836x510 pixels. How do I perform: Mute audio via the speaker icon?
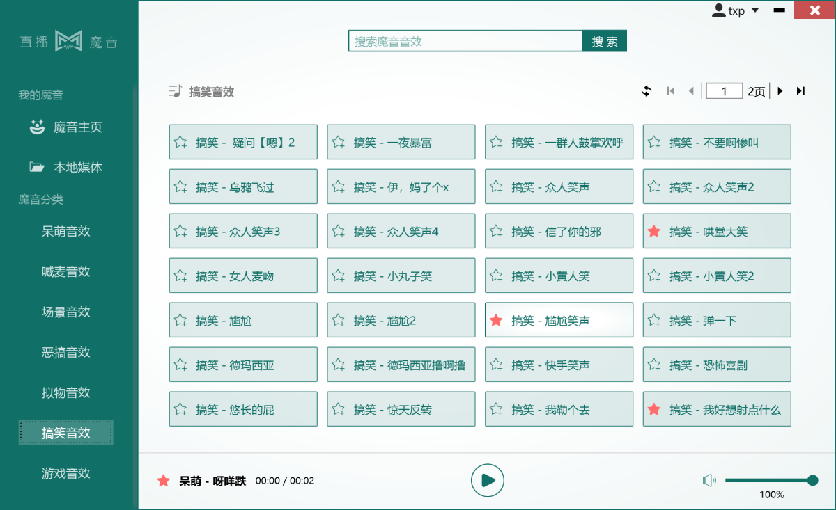(710, 480)
